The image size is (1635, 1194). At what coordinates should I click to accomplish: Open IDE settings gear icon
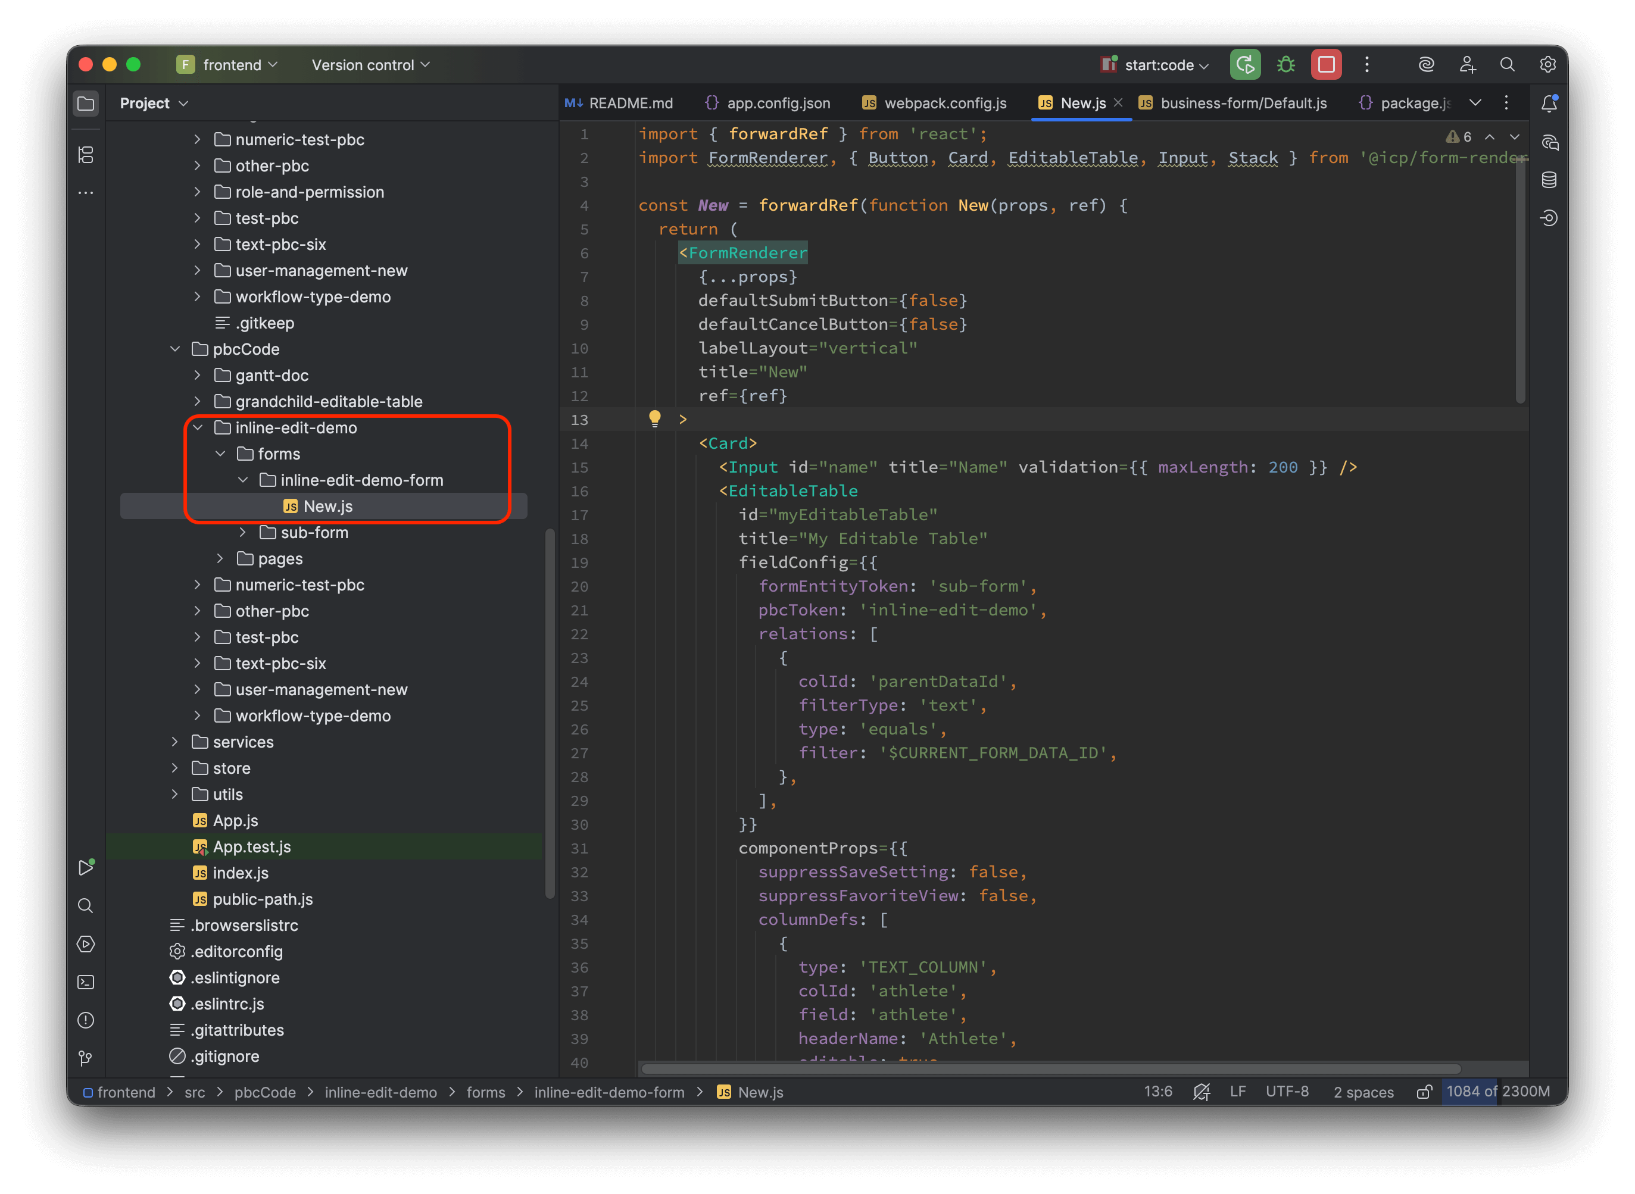click(1547, 65)
